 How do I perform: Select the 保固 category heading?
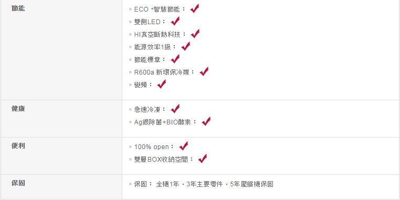18,183
